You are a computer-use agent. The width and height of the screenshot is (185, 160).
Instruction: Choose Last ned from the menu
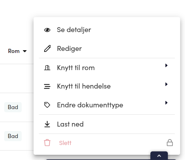(107, 124)
